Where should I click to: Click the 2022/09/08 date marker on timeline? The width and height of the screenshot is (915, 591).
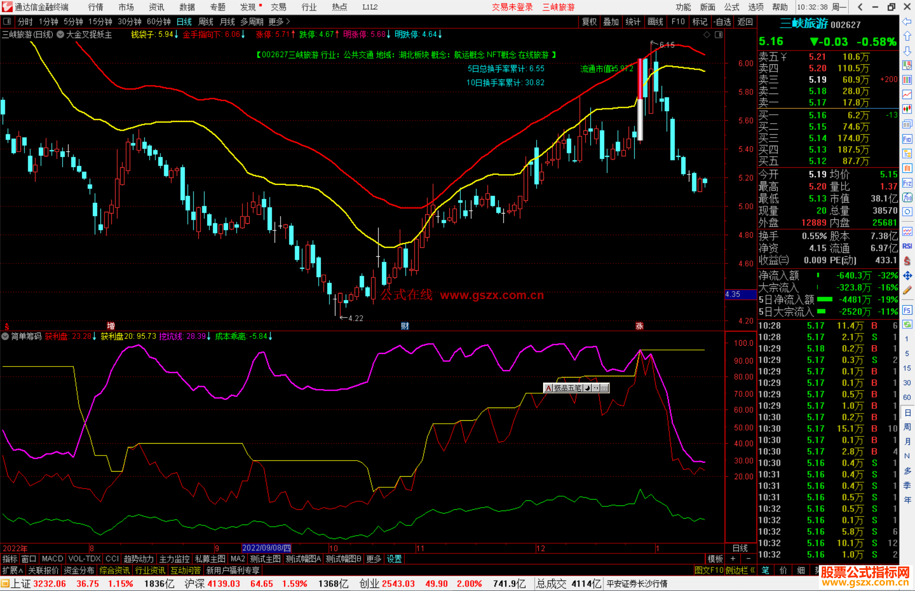pos(266,548)
